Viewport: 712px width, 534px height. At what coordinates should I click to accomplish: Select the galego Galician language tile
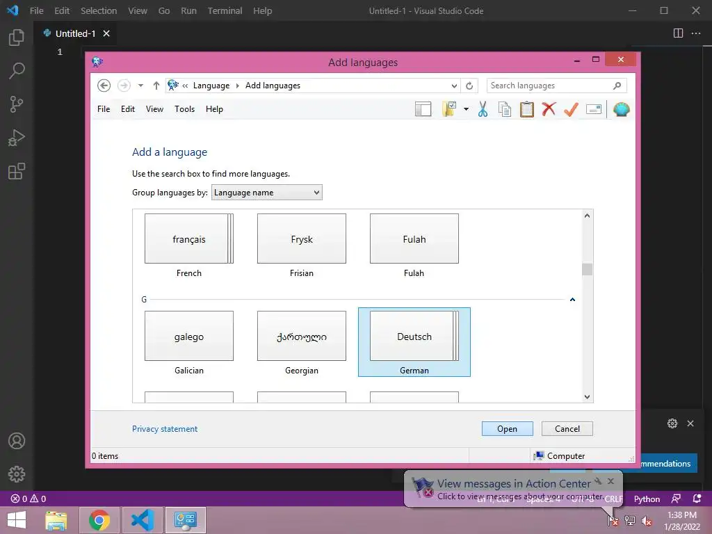pyautogui.click(x=189, y=343)
